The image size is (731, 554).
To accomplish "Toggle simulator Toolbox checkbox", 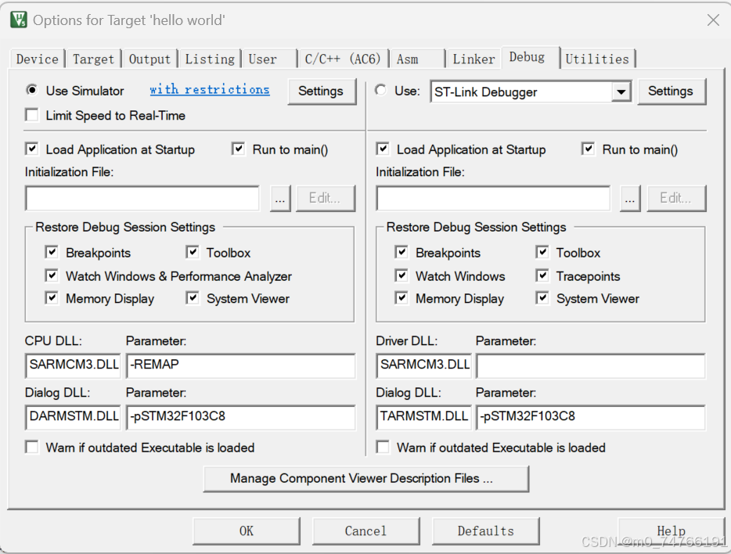I will (x=192, y=252).
